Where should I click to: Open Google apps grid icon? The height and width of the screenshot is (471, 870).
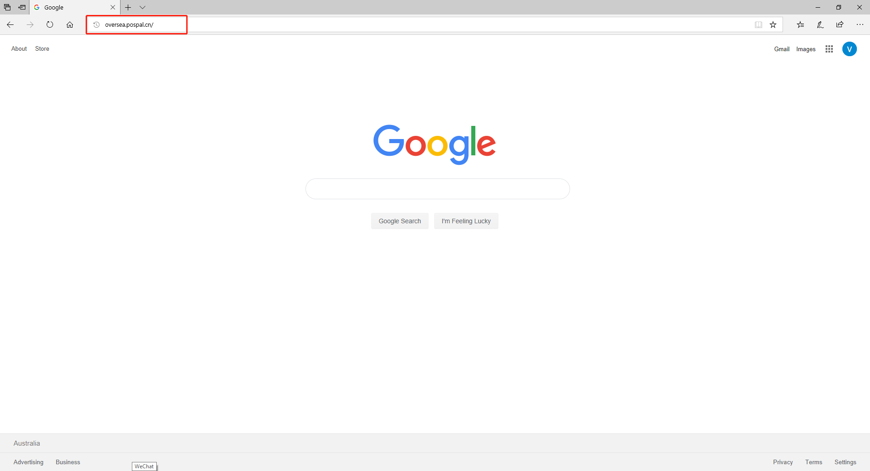(829, 49)
